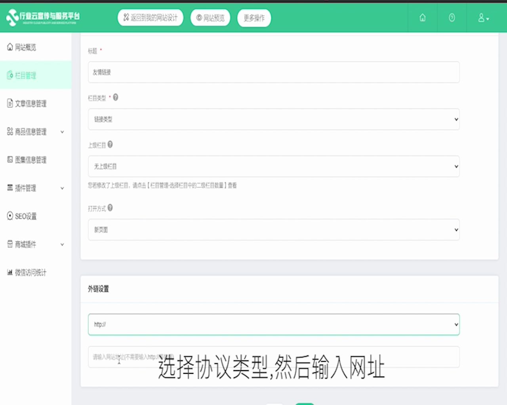Screen dimensions: 507x405
Task: Click the 标题 input field containing 友情链接
Action: pos(274,72)
